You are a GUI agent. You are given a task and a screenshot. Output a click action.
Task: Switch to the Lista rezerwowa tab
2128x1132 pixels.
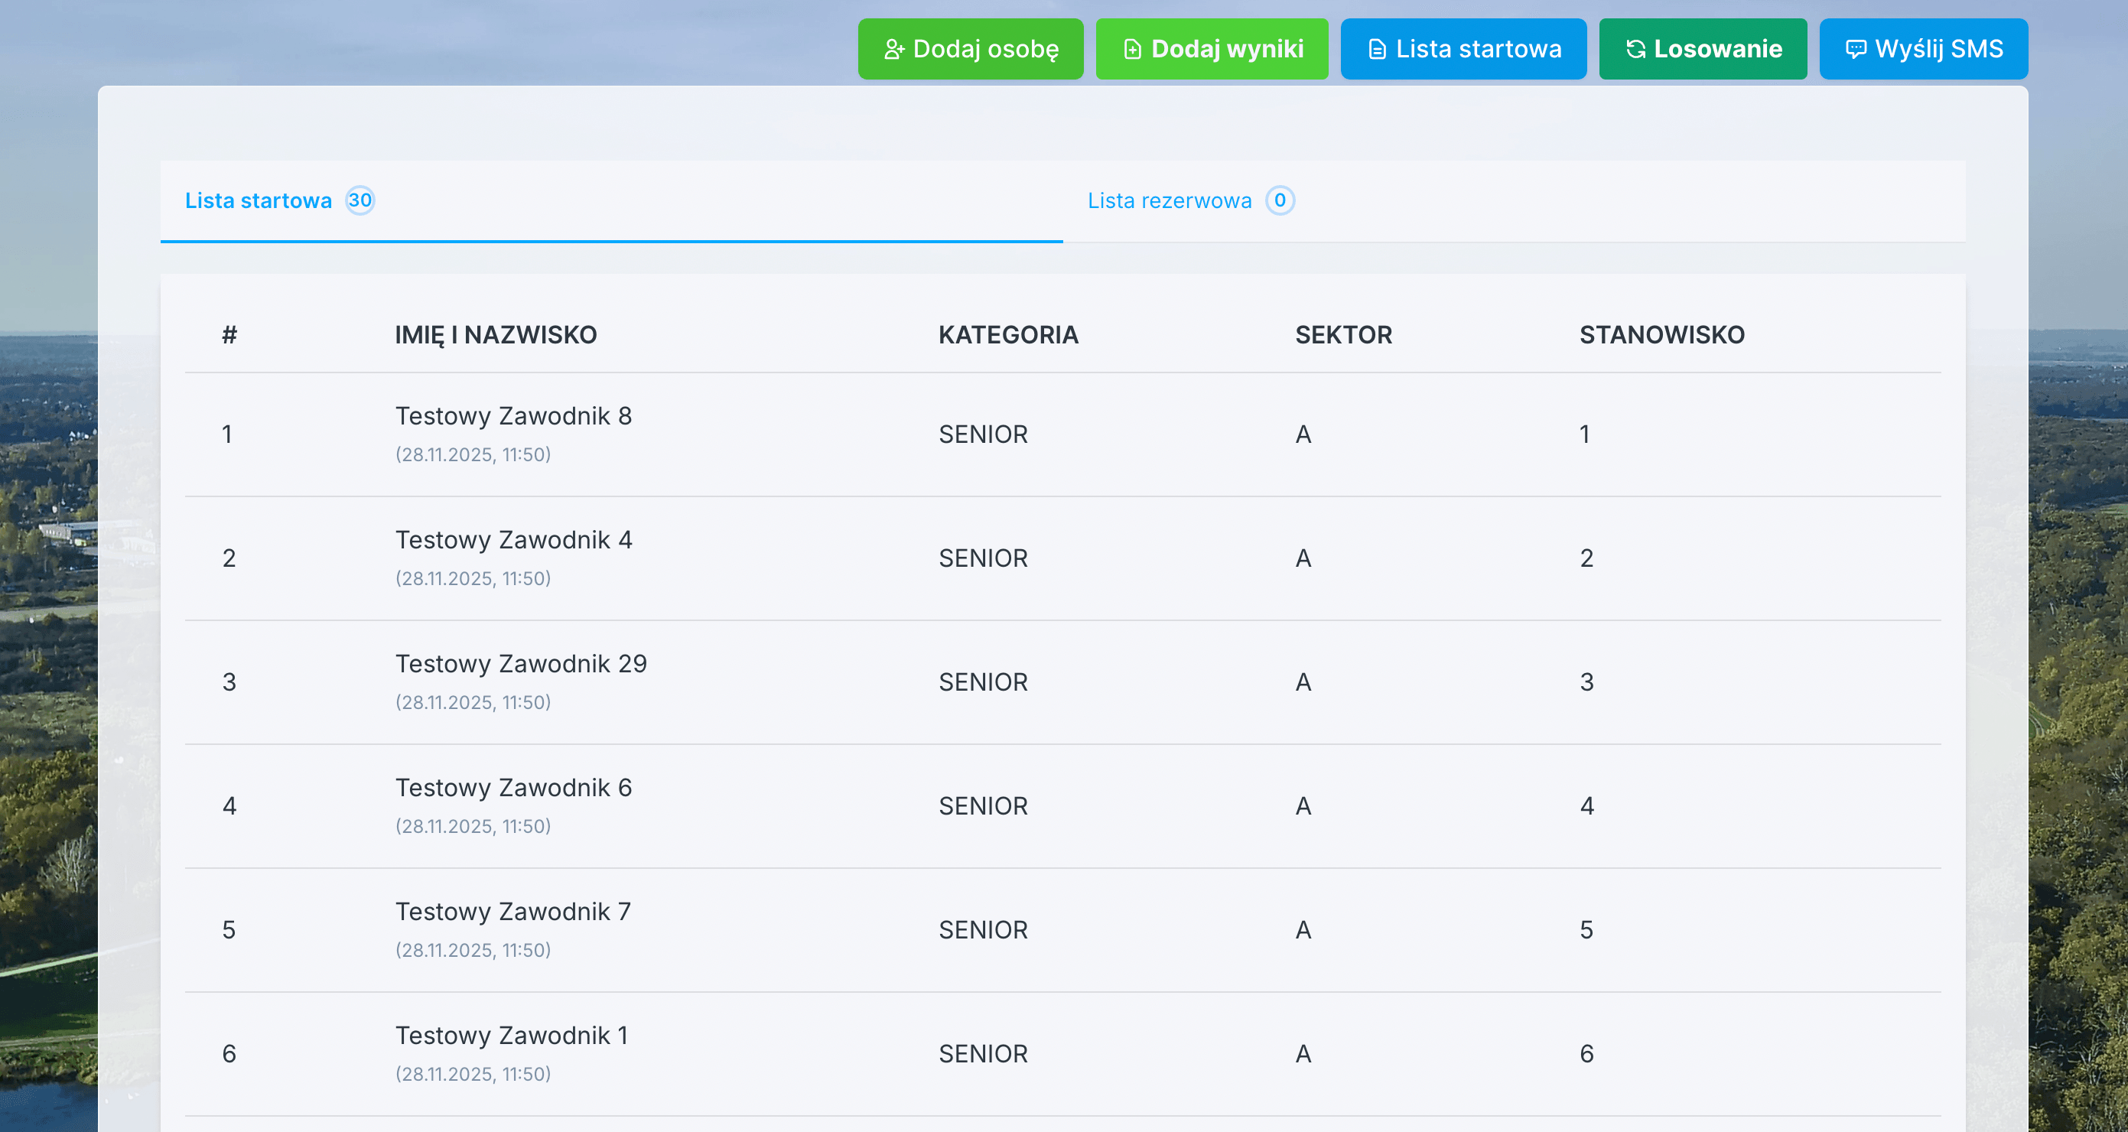[x=1169, y=200]
